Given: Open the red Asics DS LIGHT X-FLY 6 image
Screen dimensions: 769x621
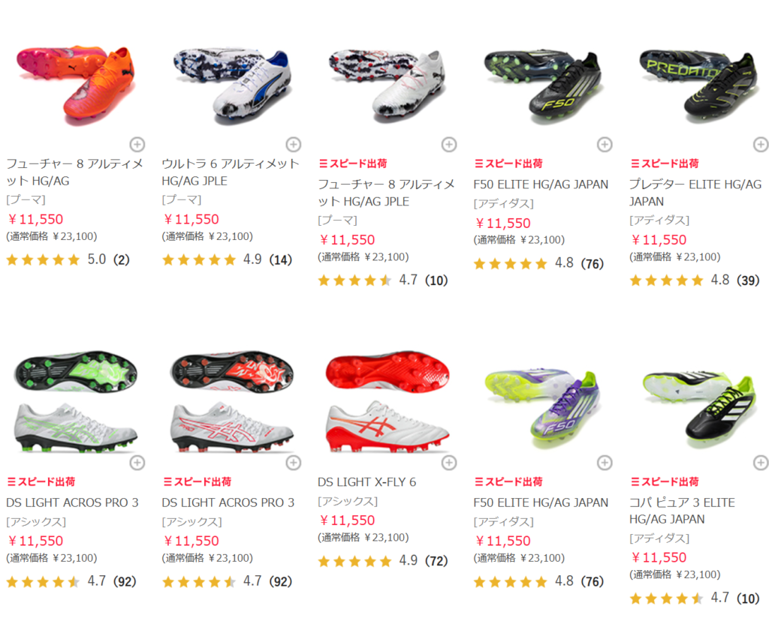Looking at the screenshot, I should pyautogui.click(x=388, y=401).
